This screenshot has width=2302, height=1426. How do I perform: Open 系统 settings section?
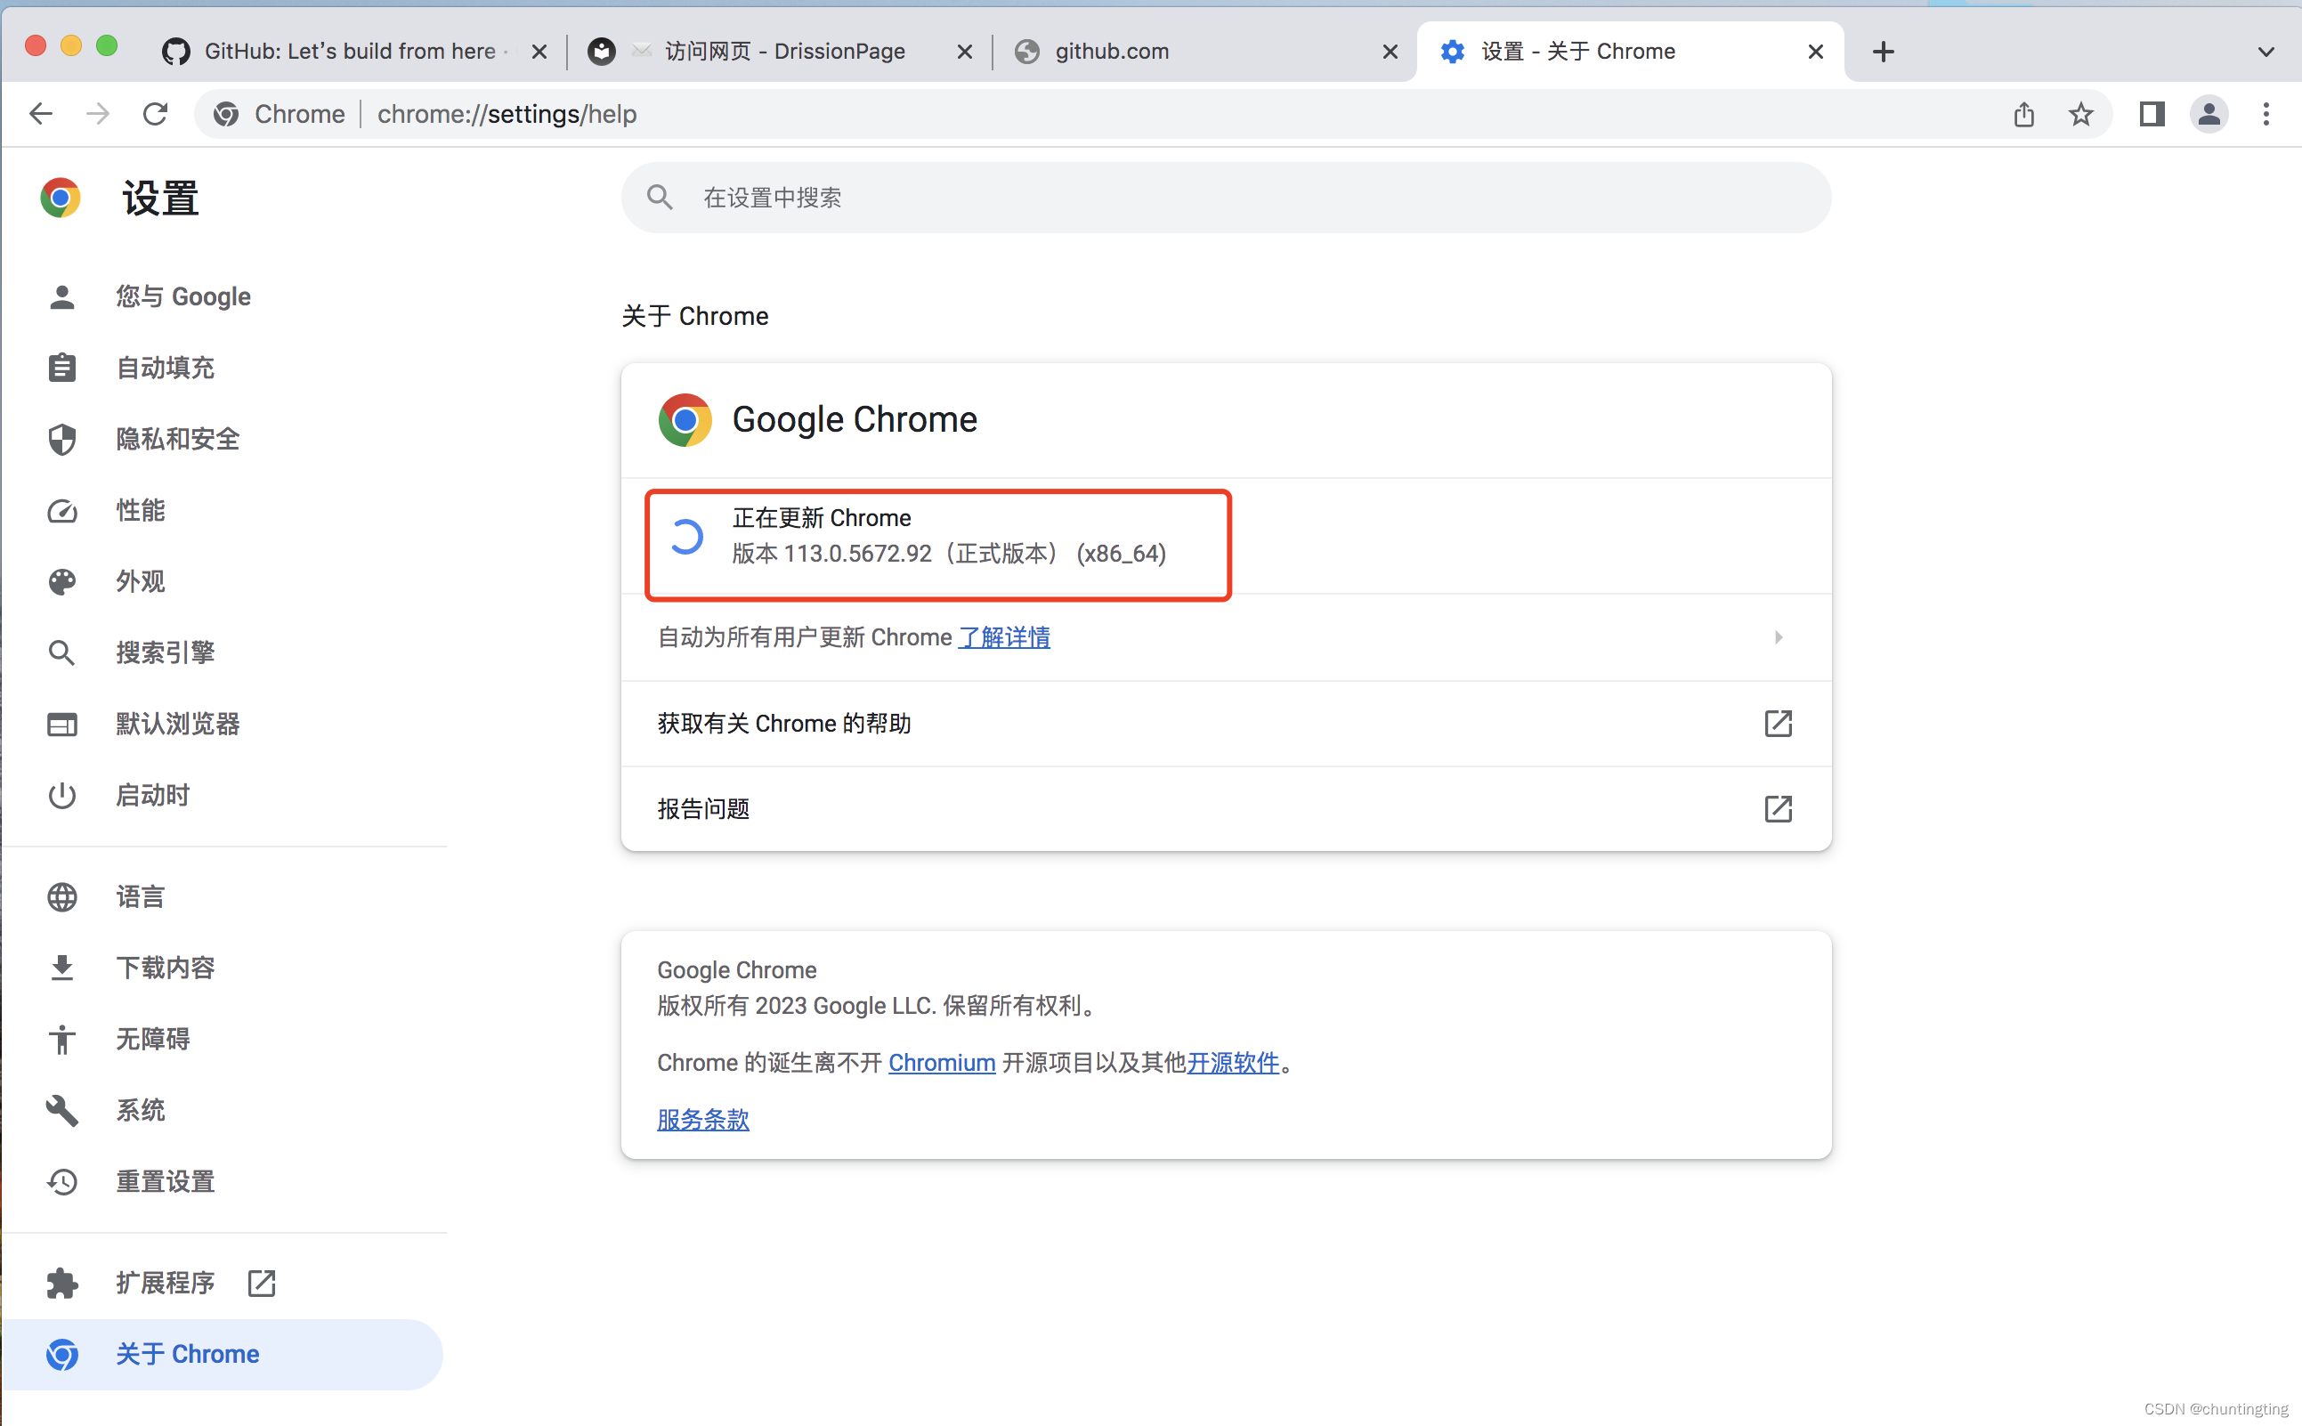141,1110
